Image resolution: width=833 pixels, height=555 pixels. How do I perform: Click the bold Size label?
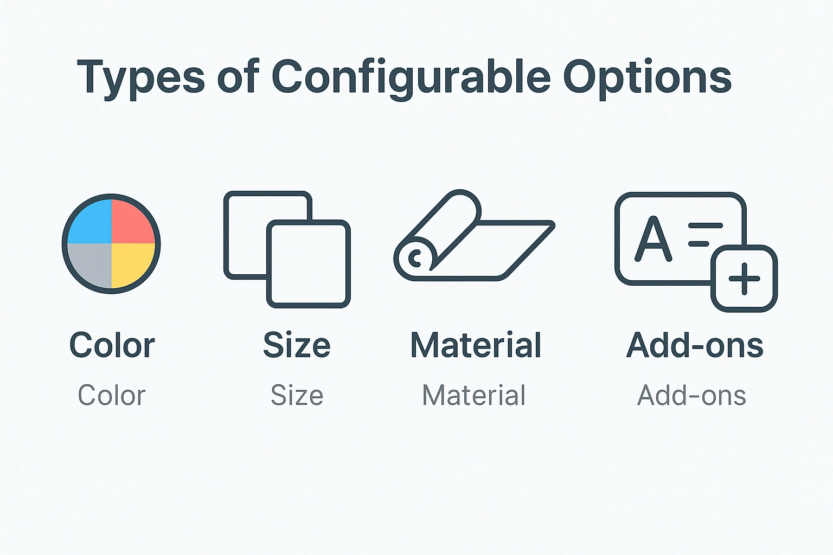(x=297, y=345)
